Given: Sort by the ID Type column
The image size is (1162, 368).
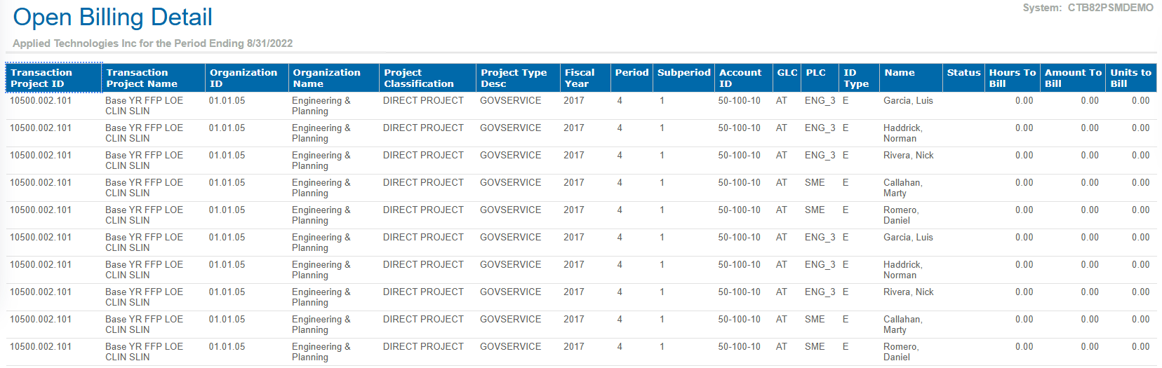Looking at the screenshot, I should (856, 78).
